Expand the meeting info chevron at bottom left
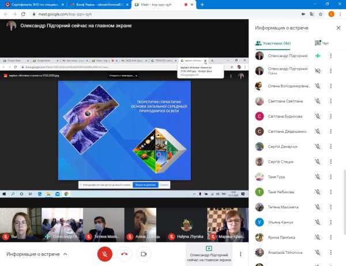This screenshot has height=266, width=346. point(65,254)
